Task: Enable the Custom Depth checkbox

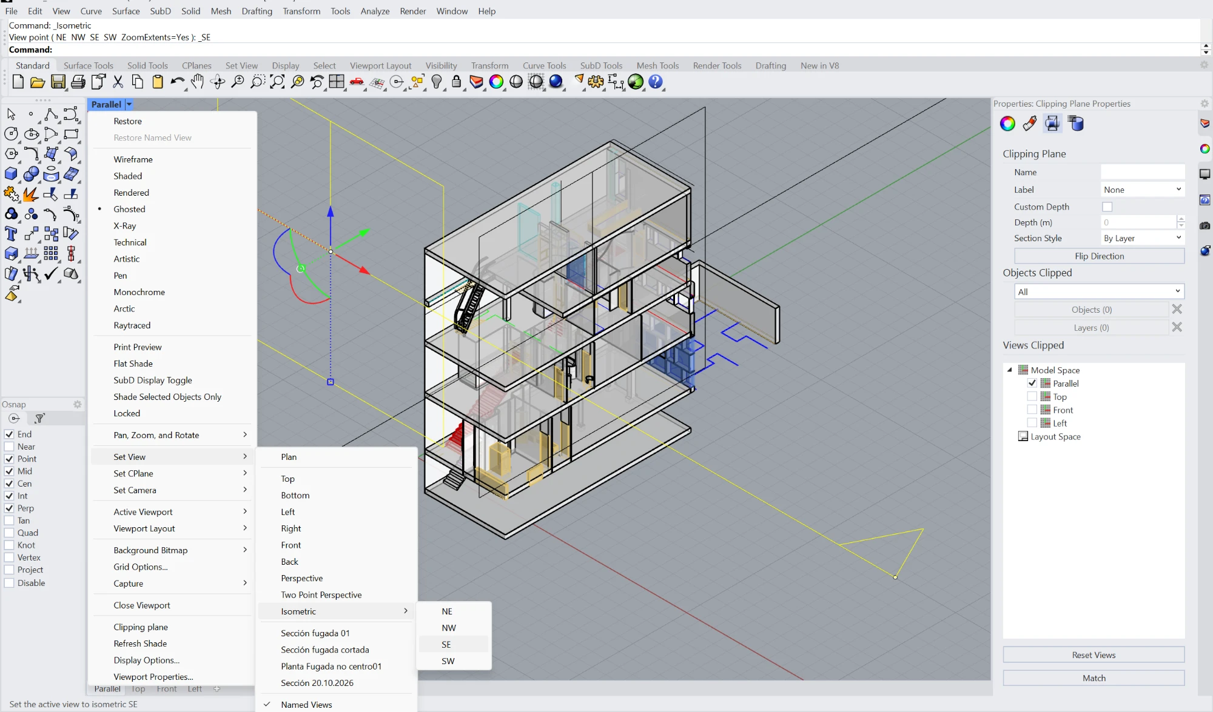Action: point(1107,207)
